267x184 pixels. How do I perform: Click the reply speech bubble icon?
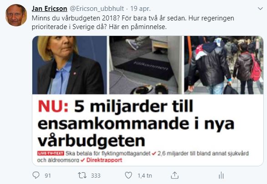pyautogui.click(x=36, y=175)
